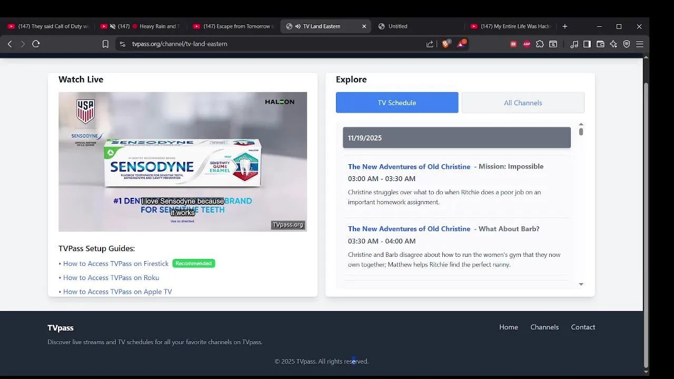The height and width of the screenshot is (379, 674).
Task: Open the Brave Wallet icon
Action: 600,44
